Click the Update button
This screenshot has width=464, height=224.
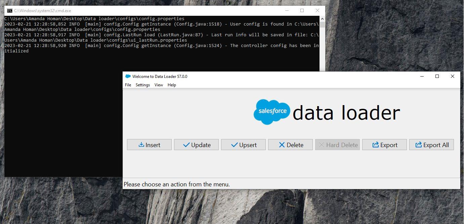pyautogui.click(x=196, y=145)
